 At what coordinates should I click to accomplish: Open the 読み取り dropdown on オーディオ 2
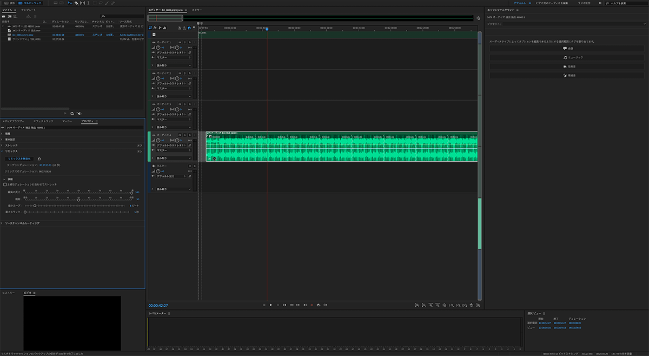173,96
